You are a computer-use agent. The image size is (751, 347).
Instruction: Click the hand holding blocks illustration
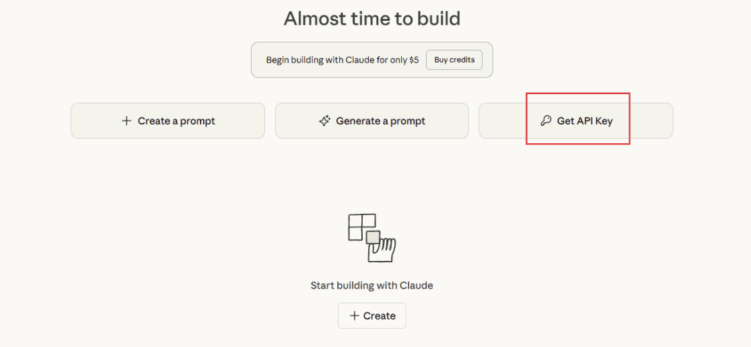(x=383, y=251)
